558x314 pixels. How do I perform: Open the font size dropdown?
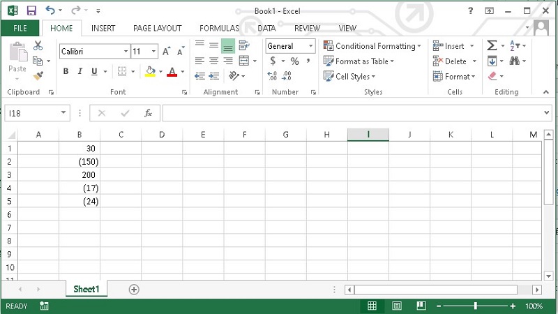(153, 51)
